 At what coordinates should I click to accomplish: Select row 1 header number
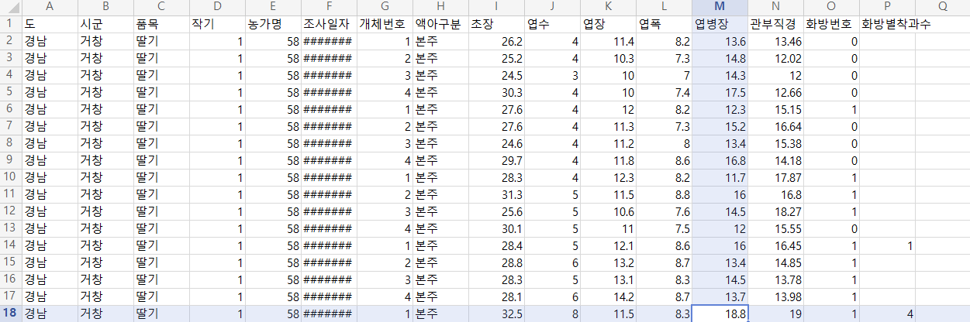[11, 24]
